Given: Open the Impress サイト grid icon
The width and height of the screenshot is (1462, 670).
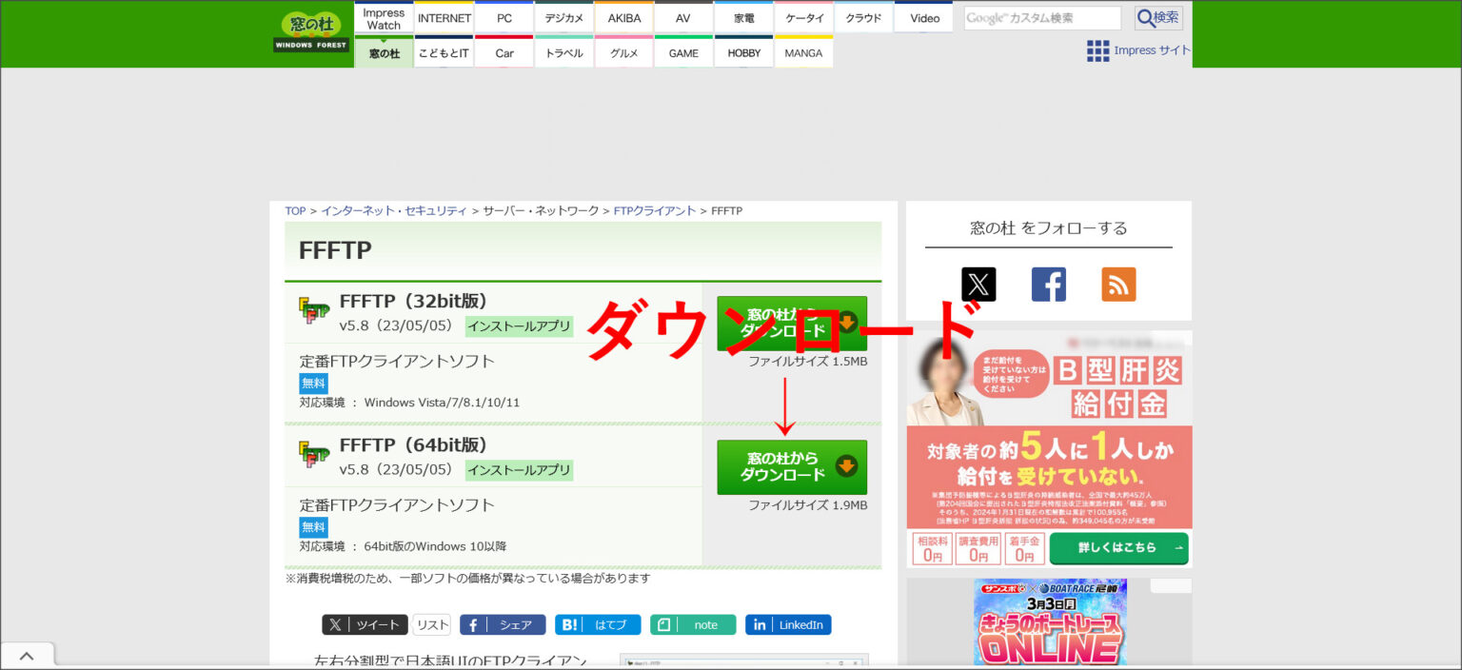Looking at the screenshot, I should point(1097,50).
